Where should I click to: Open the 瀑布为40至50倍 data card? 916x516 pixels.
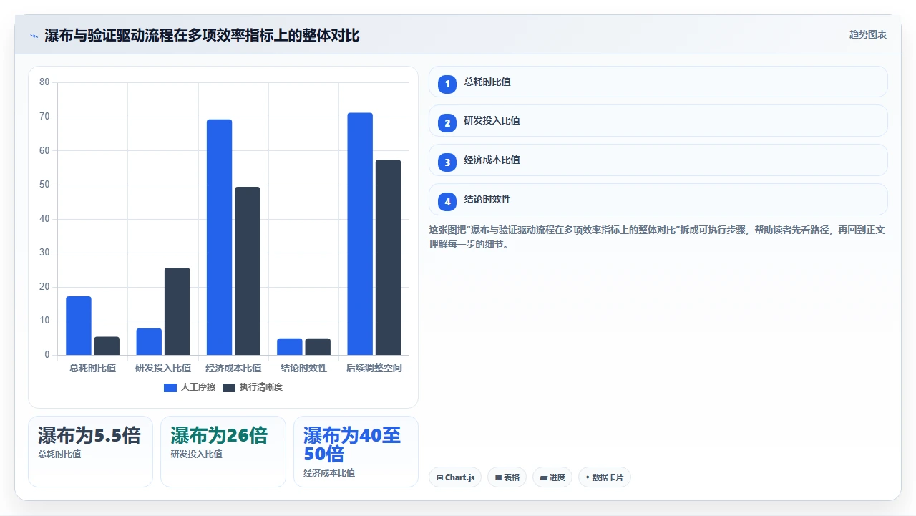[356, 452]
